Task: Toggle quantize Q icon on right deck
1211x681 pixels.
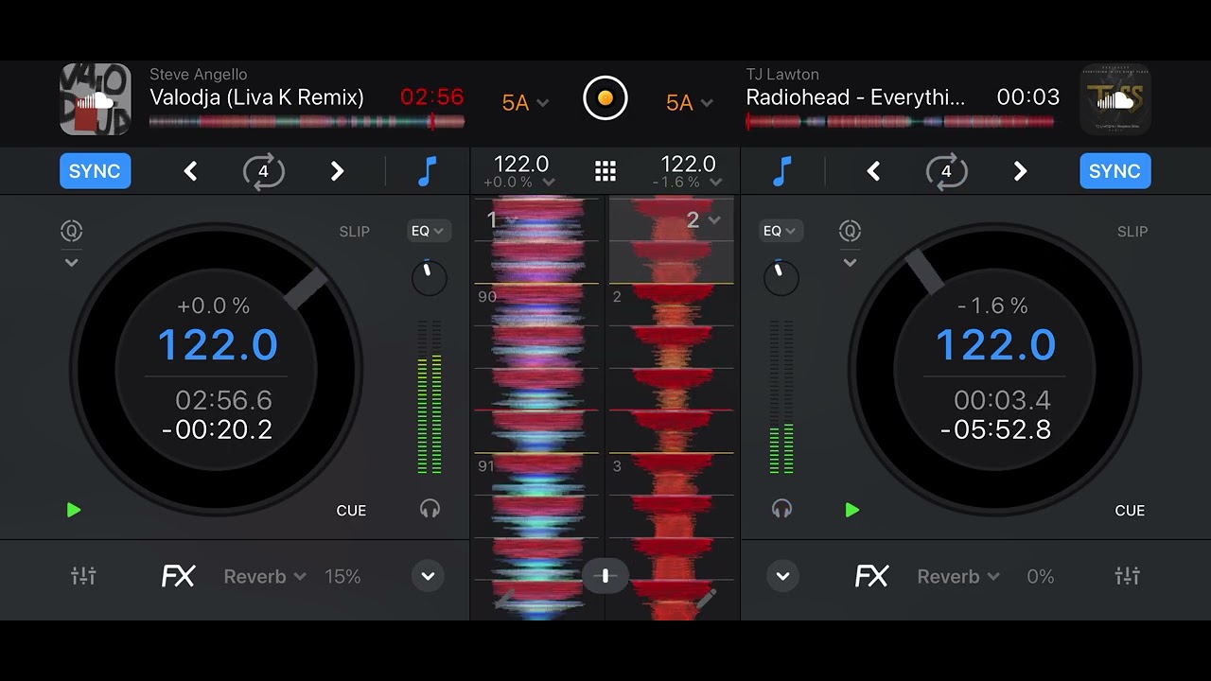Action: [850, 231]
